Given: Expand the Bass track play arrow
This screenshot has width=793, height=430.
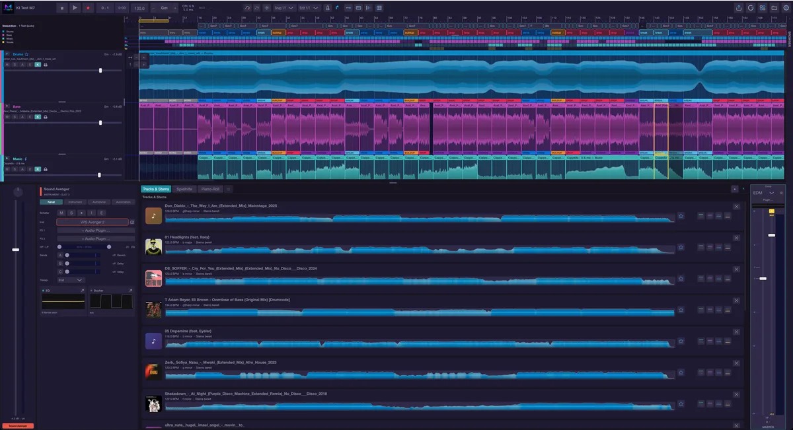Looking at the screenshot, I should (7, 106).
